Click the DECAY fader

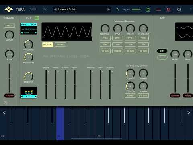click(75, 85)
